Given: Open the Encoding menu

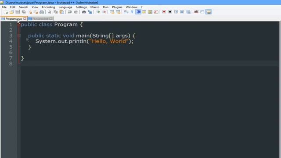Looking at the screenshot, I should [x=48, y=7].
